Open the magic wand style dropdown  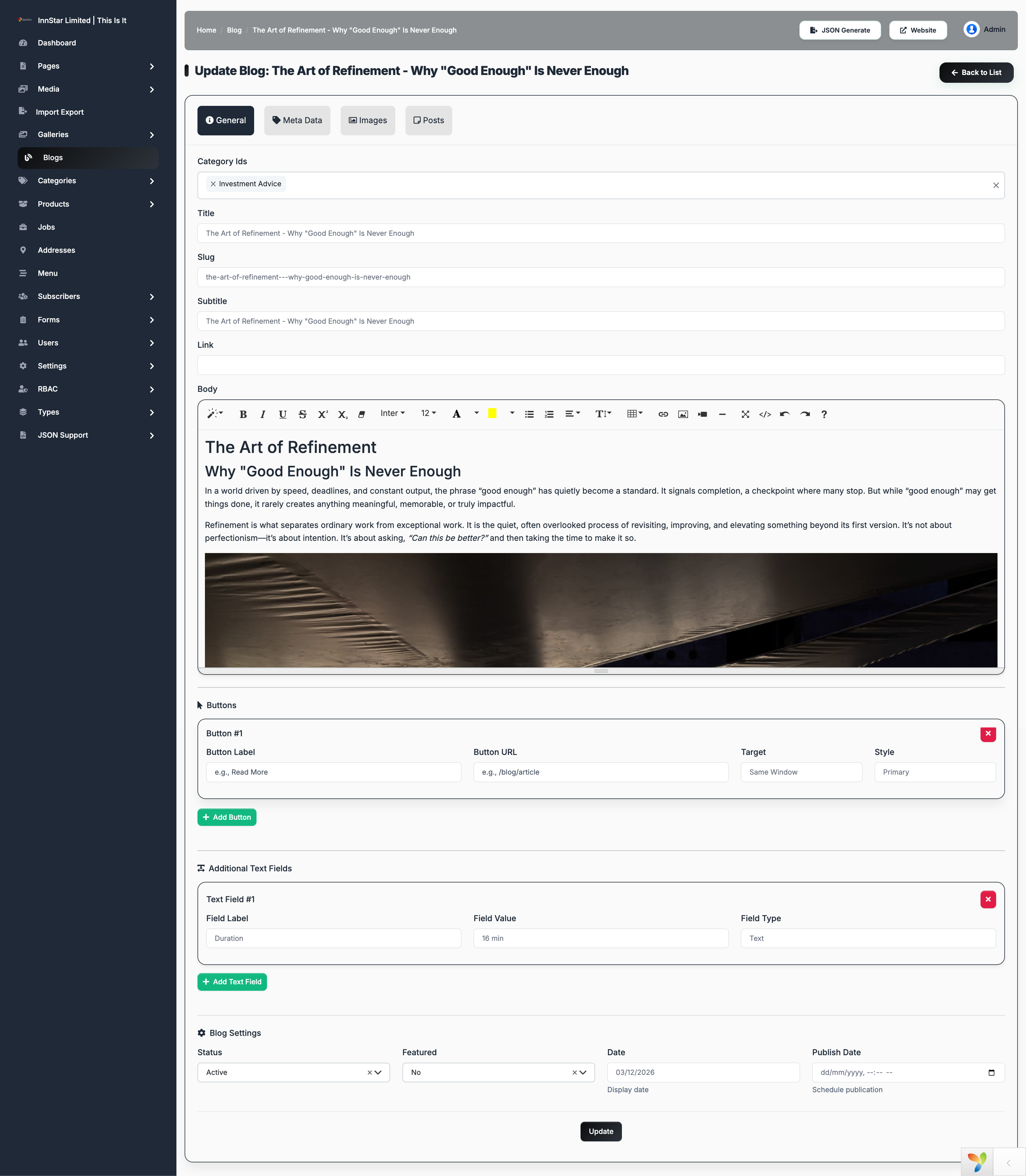tap(215, 414)
